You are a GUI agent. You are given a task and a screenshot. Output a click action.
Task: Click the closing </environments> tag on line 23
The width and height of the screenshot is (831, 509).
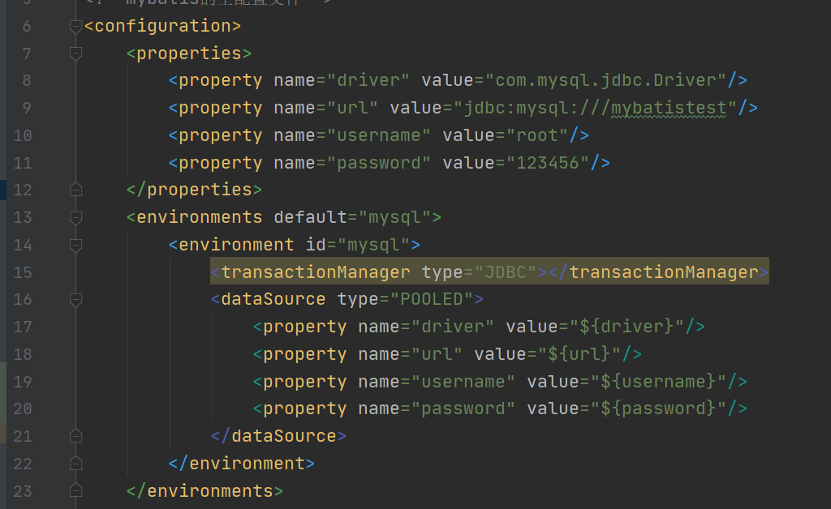click(x=205, y=491)
